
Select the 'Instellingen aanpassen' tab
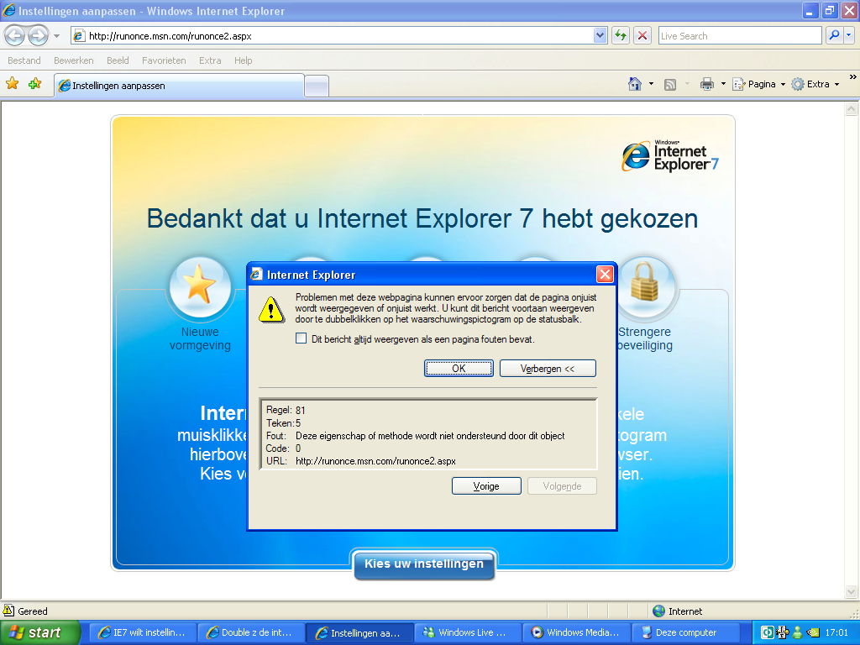[178, 86]
